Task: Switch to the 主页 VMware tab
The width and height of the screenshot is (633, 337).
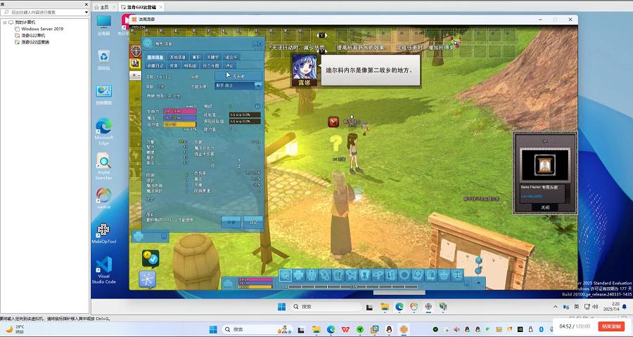Action: pyautogui.click(x=105, y=7)
